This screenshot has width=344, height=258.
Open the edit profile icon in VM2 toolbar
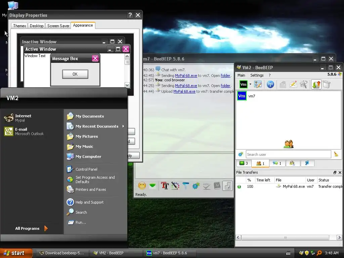tap(258, 84)
